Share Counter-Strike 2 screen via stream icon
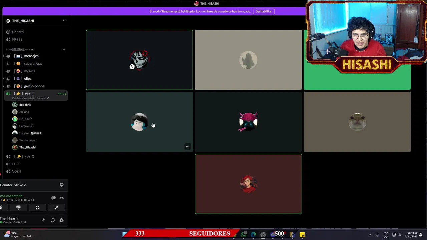This screenshot has height=240, width=427. [x=61, y=185]
